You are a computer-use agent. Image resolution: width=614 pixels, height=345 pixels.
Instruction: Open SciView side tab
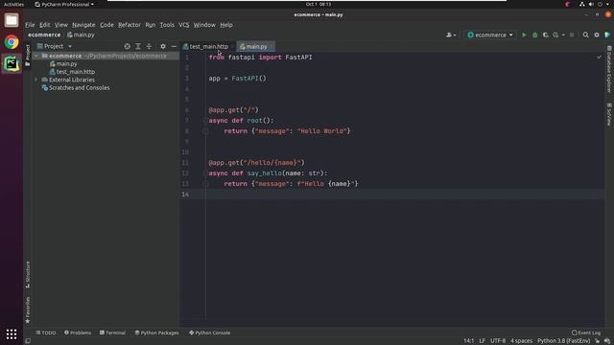[x=609, y=114]
